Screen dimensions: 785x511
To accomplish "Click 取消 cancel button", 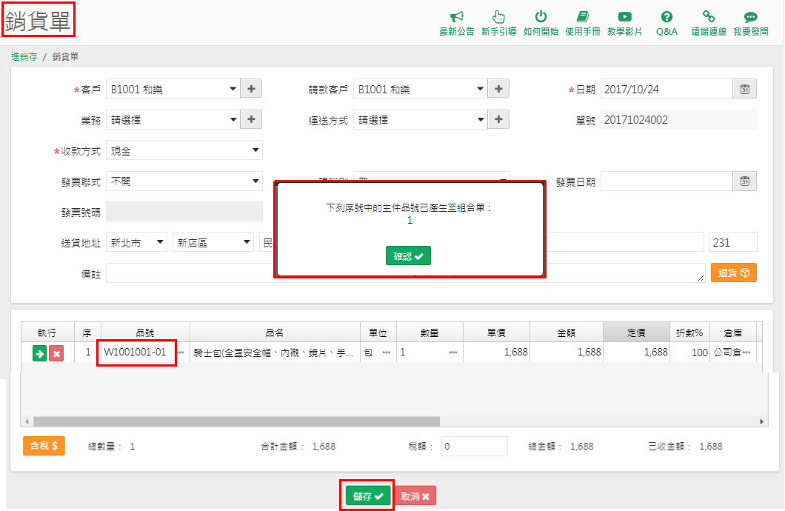I will pos(415,496).
